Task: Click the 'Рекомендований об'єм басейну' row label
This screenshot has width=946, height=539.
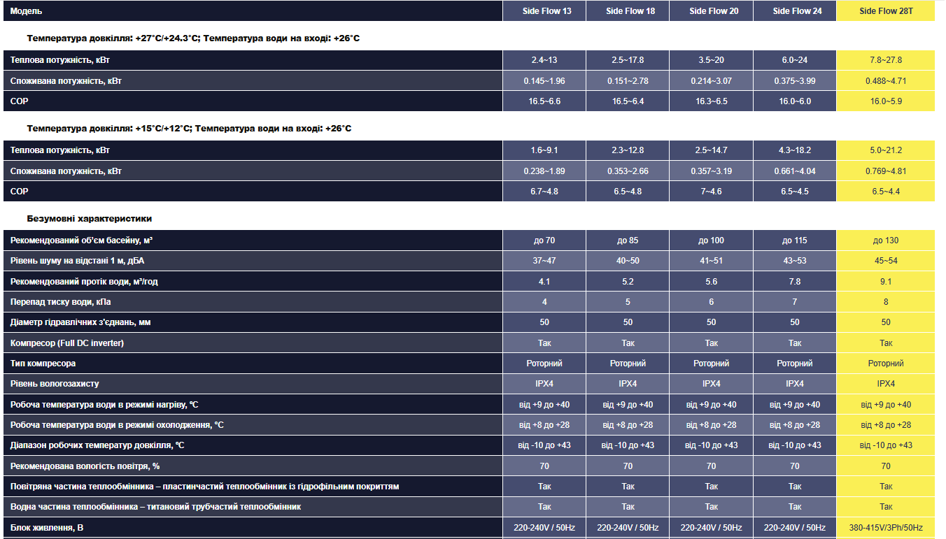Action: tap(81, 240)
